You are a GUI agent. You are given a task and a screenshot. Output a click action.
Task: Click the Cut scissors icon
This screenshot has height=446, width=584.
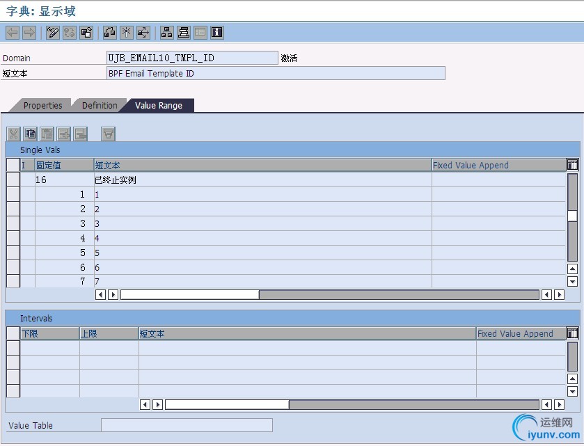click(x=13, y=134)
